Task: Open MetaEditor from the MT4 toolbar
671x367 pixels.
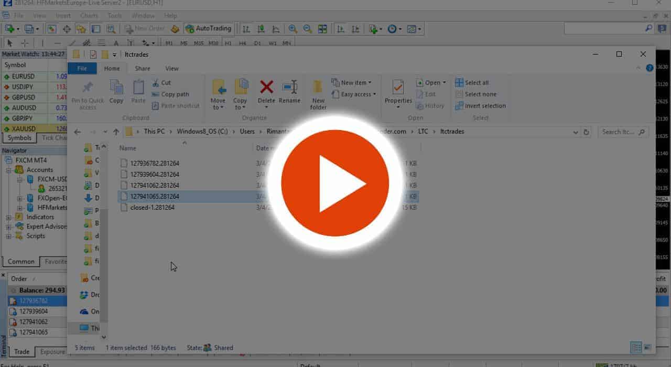Action: pos(175,29)
